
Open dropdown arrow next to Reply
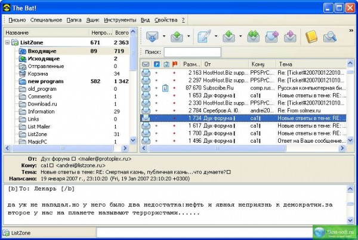click(240, 36)
